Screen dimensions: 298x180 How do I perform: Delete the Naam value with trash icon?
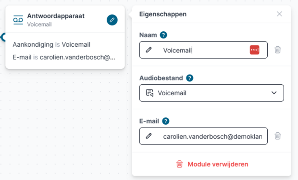click(277, 50)
